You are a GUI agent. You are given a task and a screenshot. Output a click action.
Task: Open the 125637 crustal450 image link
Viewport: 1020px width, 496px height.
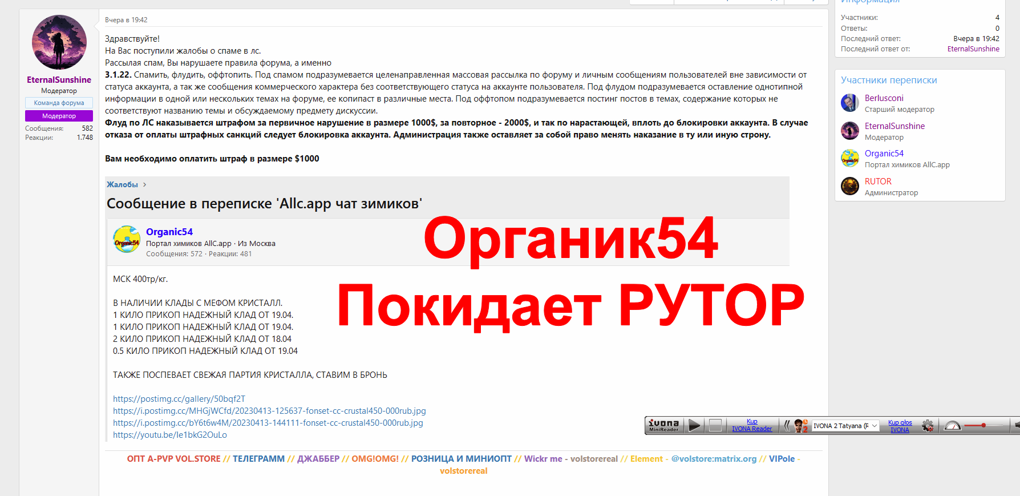pos(269,411)
